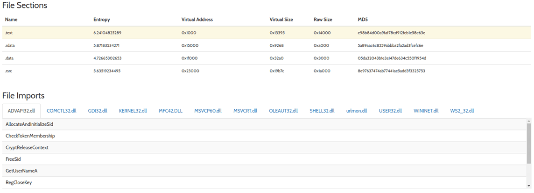The width and height of the screenshot is (534, 193).
Task: Open the WININET.dll imports tab
Action: (x=426, y=111)
